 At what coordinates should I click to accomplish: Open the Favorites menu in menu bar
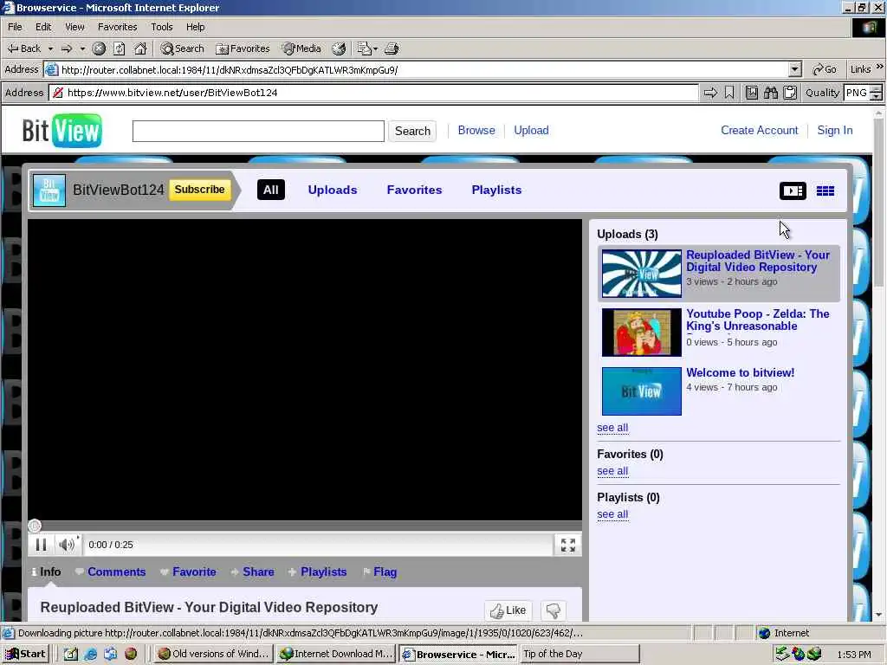point(117,27)
